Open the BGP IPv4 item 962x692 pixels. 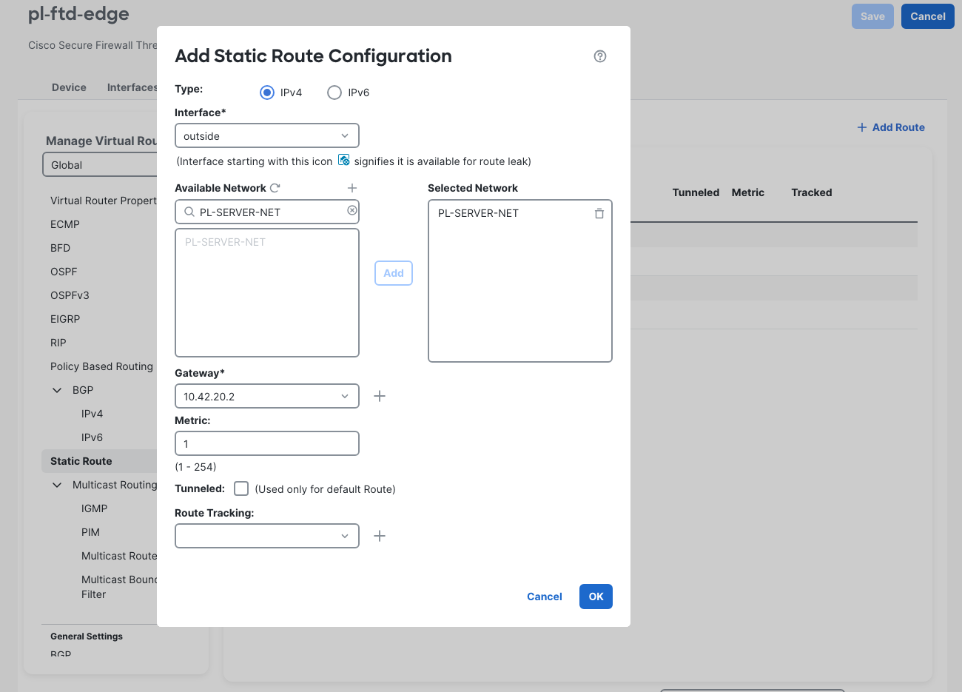pos(92,414)
